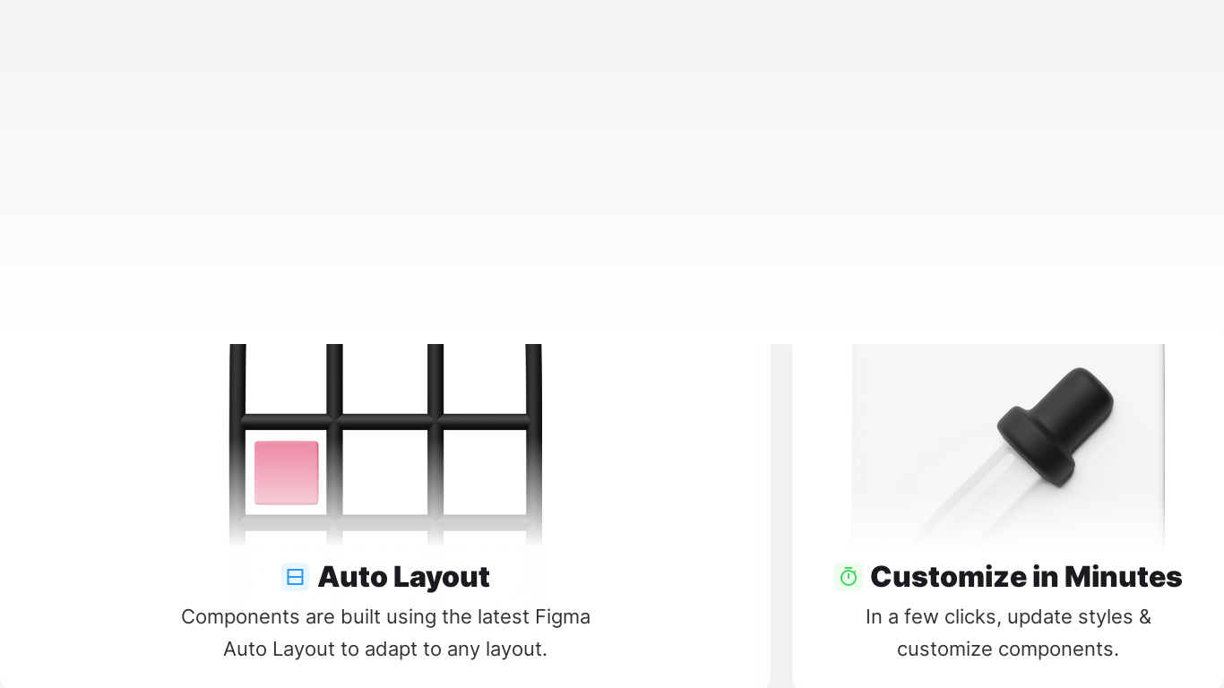Click the "Customize in Minutes" heading
Viewport: 1224px width, 688px height.
tap(1026, 577)
